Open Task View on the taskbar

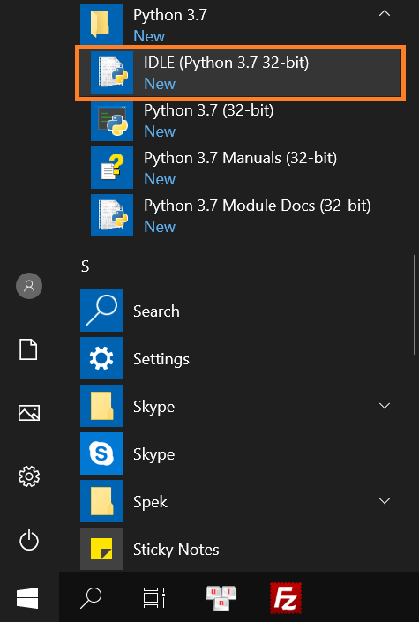pyautogui.click(x=154, y=598)
